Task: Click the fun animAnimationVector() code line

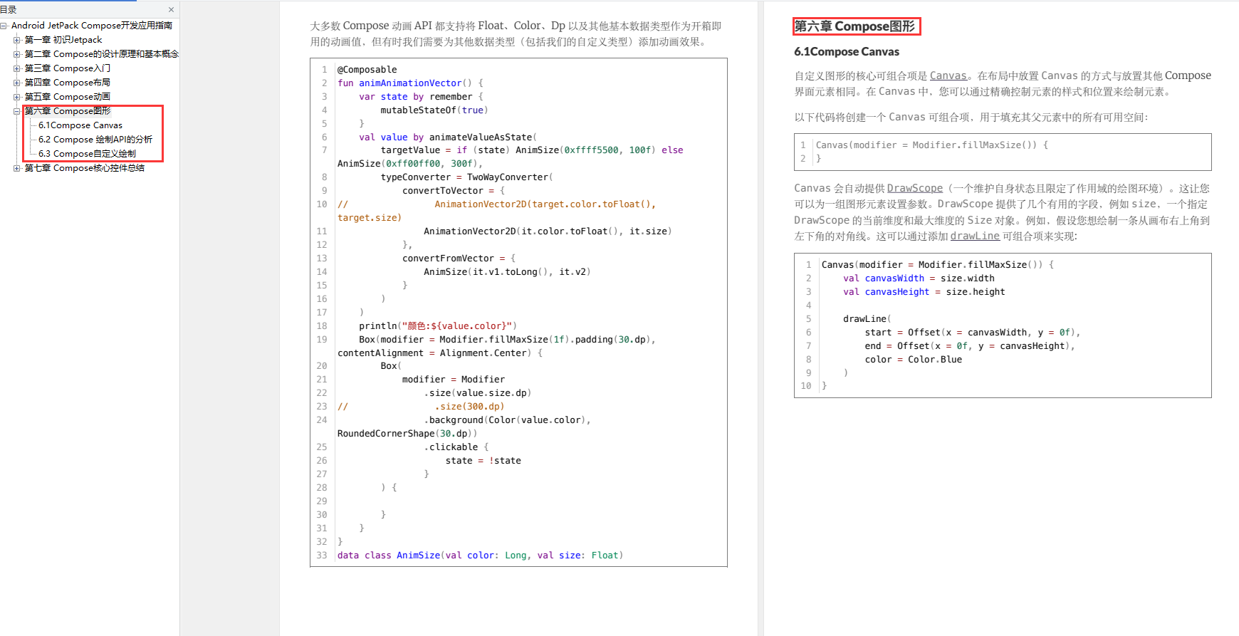Action: point(411,83)
